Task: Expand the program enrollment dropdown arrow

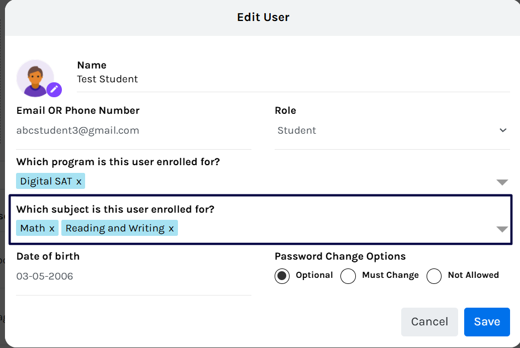Action: pyautogui.click(x=502, y=182)
